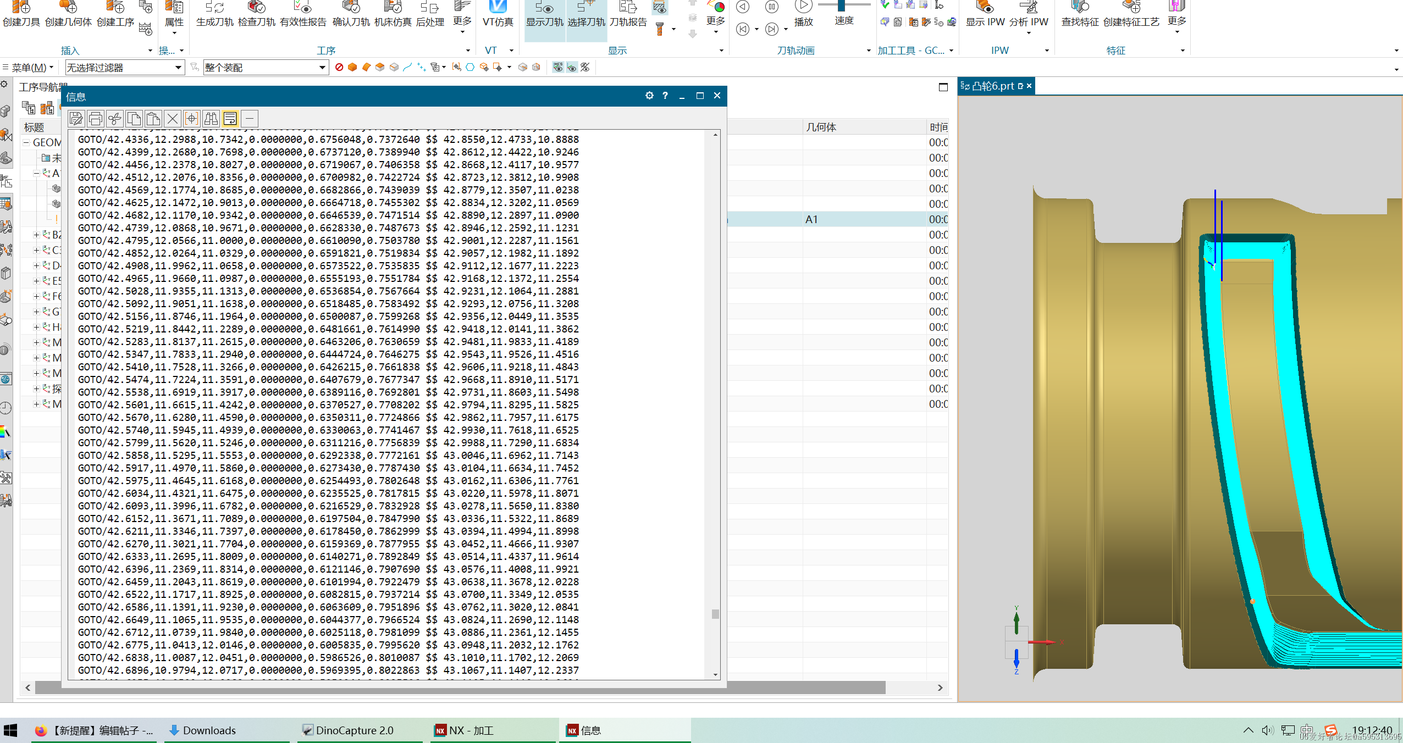1403x743 pixels.
Task: Cut (scissors) icon in 信息 window
Action: point(115,119)
